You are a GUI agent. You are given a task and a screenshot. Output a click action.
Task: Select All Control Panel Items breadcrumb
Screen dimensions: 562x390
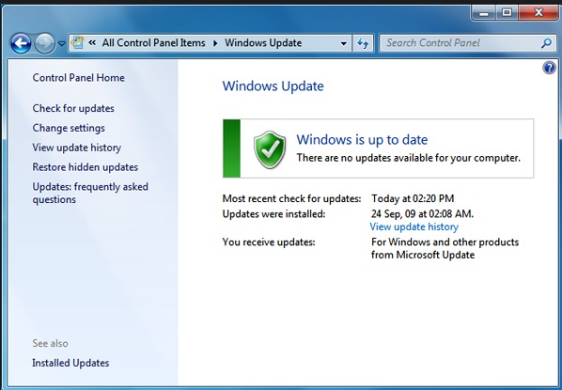tap(154, 43)
